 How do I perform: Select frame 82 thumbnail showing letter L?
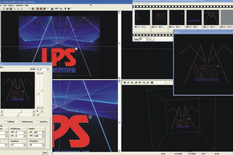point(142,18)
